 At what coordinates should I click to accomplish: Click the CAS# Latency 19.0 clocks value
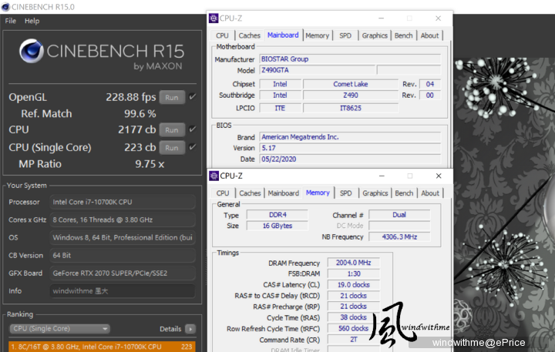pos(353,284)
